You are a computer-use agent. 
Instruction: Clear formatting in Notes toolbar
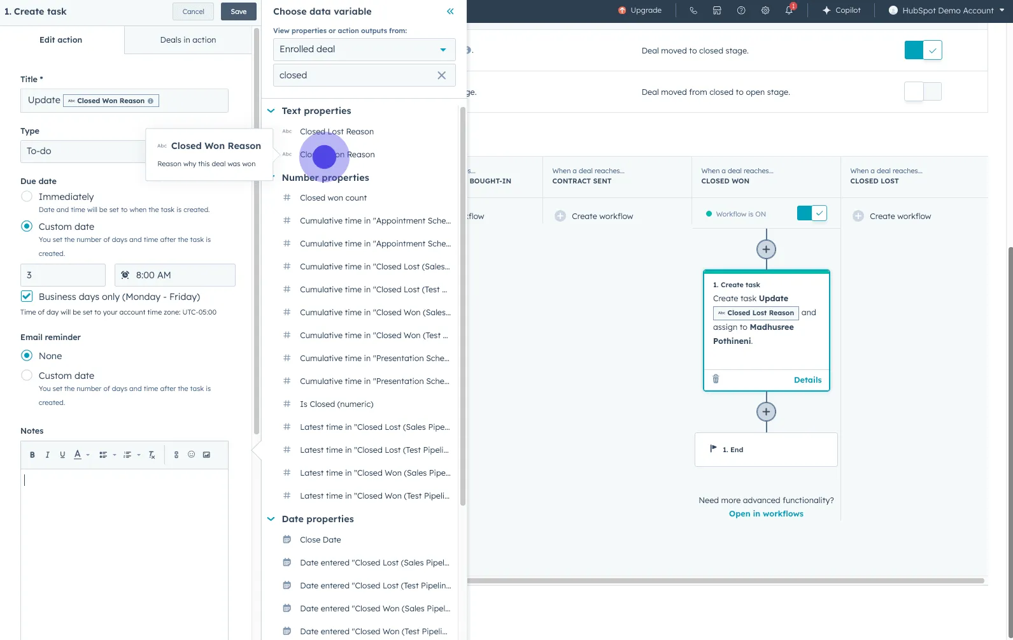point(152,455)
